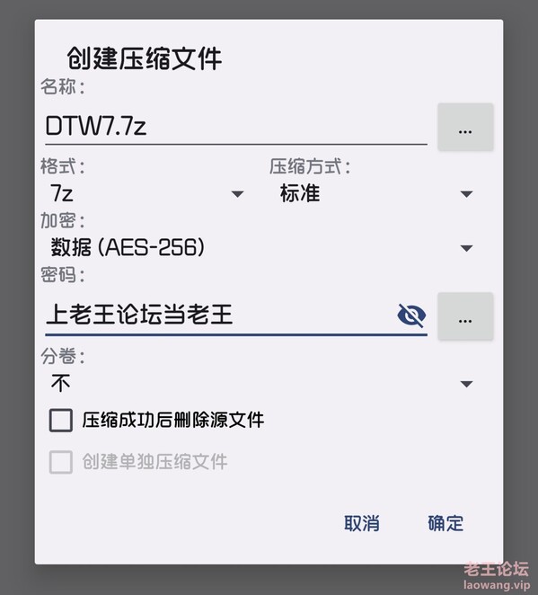538x595 pixels.
Task: Click the 压缩成功后删除源文件 label text
Action: [172, 420]
